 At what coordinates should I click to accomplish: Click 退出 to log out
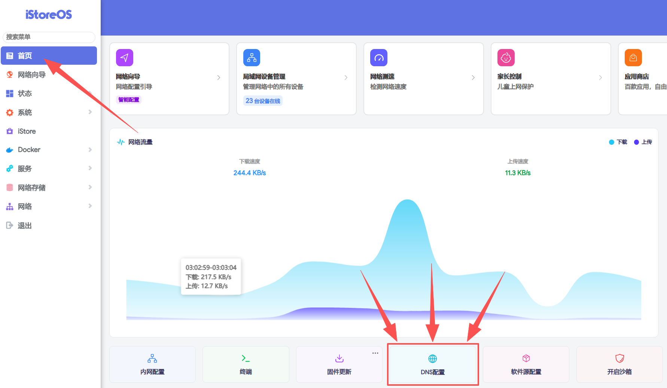25,226
